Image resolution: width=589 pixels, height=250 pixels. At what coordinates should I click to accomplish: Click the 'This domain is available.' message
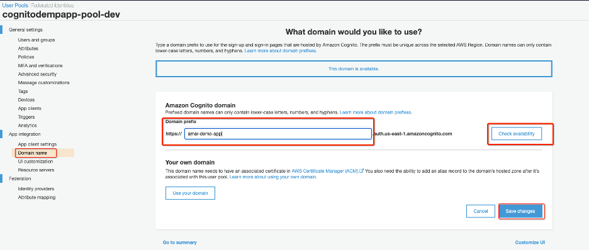(354, 69)
